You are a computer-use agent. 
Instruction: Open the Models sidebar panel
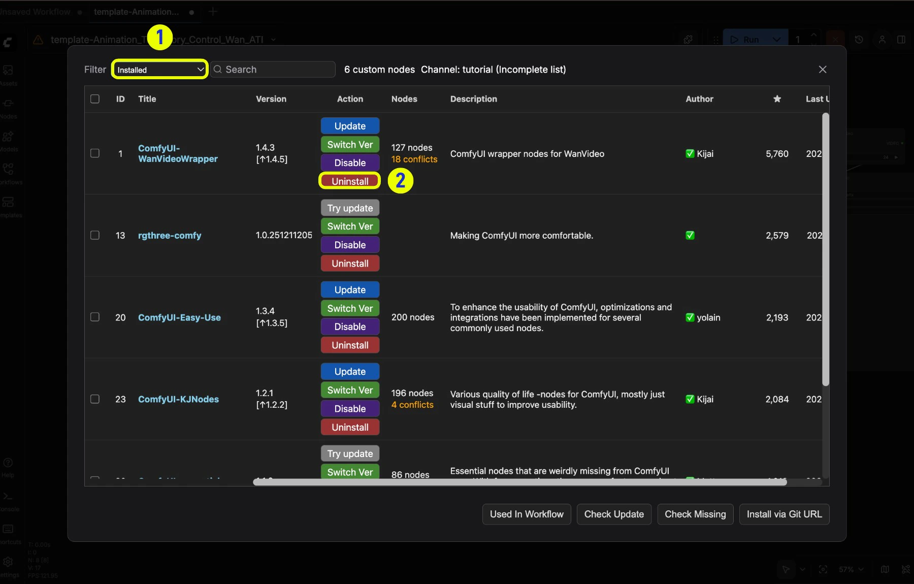coord(8,141)
